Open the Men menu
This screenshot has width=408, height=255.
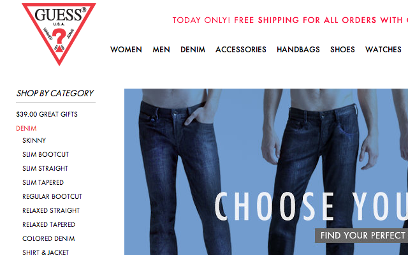click(161, 50)
